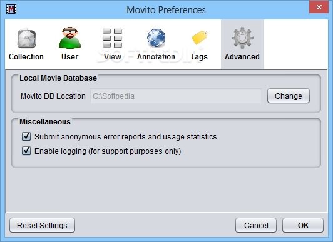Select the User avatar icon

pos(69,38)
